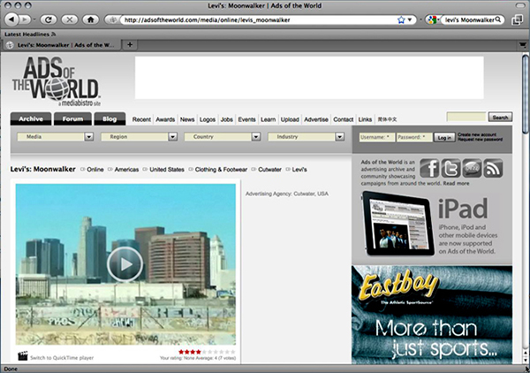
Task: Switch to the Chinese language link
Action: 387,119
